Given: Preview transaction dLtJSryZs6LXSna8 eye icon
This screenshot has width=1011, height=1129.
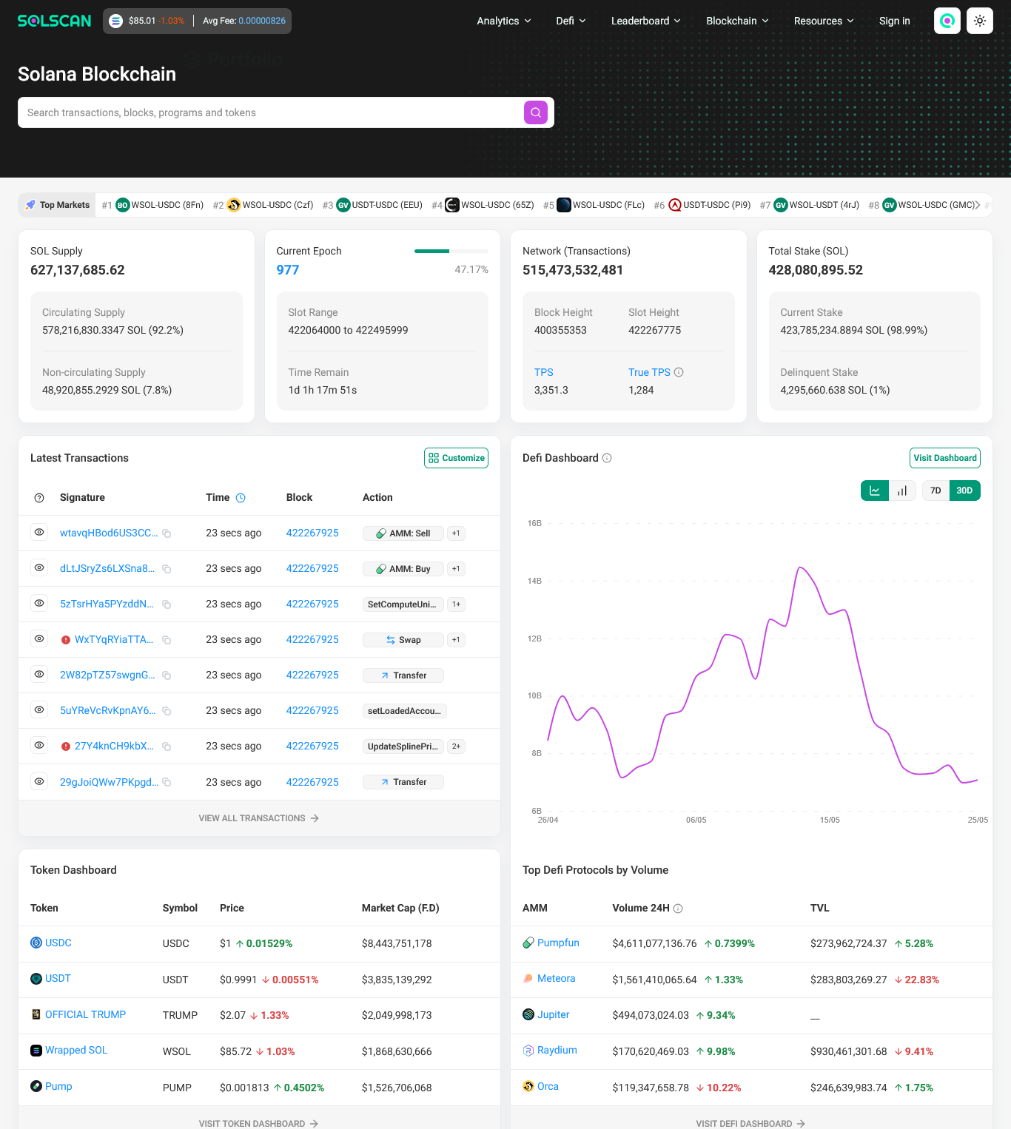Looking at the screenshot, I should coord(39,567).
